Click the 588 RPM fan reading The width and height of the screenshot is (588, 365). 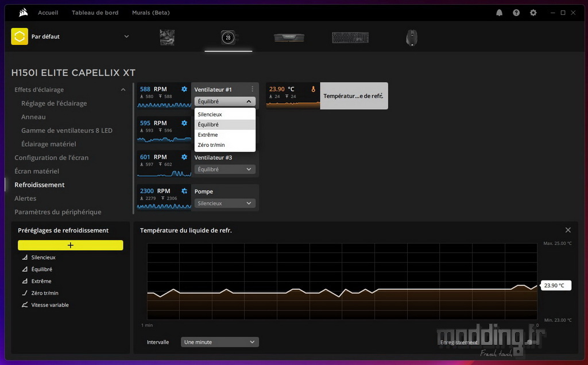153,89
